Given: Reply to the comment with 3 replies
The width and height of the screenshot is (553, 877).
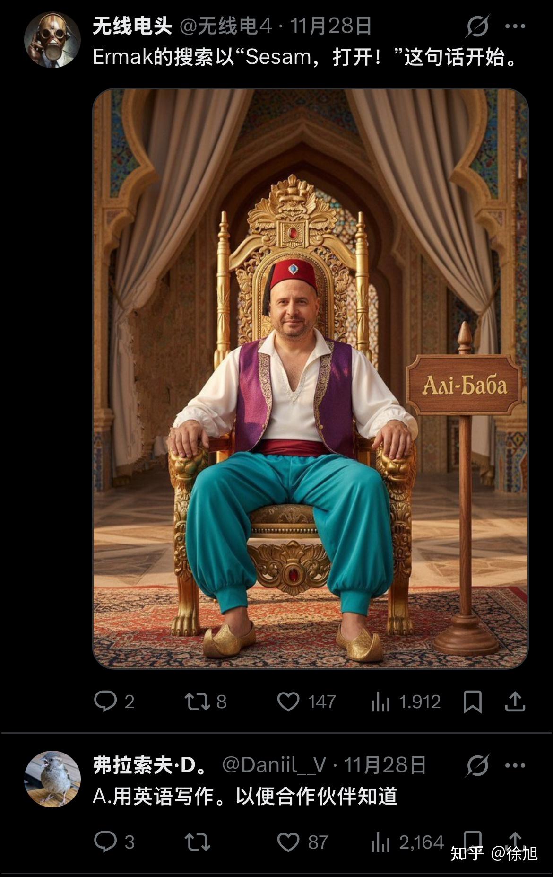Looking at the screenshot, I should point(115,842).
